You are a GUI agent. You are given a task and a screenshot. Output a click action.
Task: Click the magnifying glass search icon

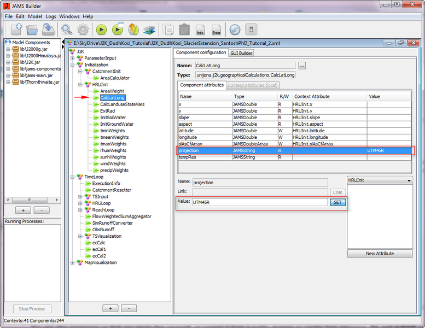[67, 30]
